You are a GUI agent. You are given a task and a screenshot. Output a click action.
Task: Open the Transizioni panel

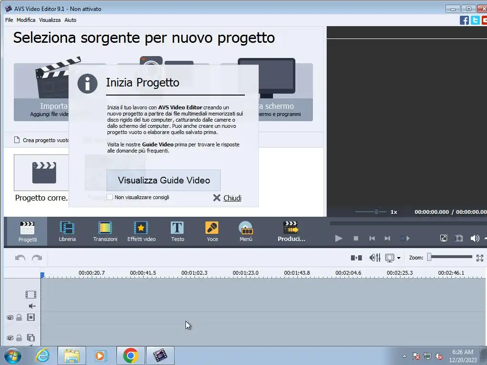(105, 231)
